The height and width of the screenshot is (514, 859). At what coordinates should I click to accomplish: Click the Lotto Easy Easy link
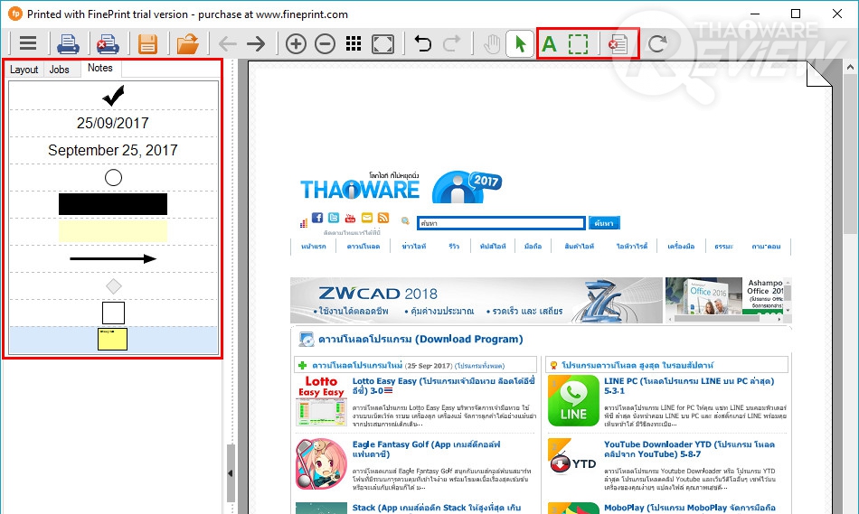tap(444, 386)
